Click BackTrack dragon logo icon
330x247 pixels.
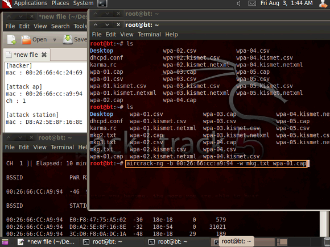pyautogui.click(x=7, y=3)
